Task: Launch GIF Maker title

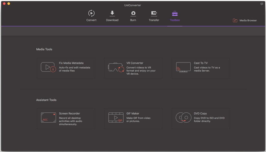Action: point(133,113)
